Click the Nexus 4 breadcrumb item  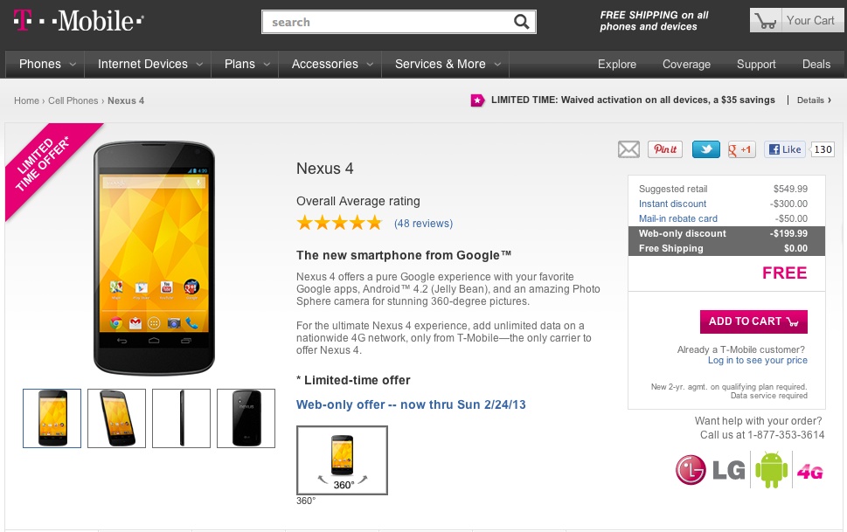coord(126,100)
